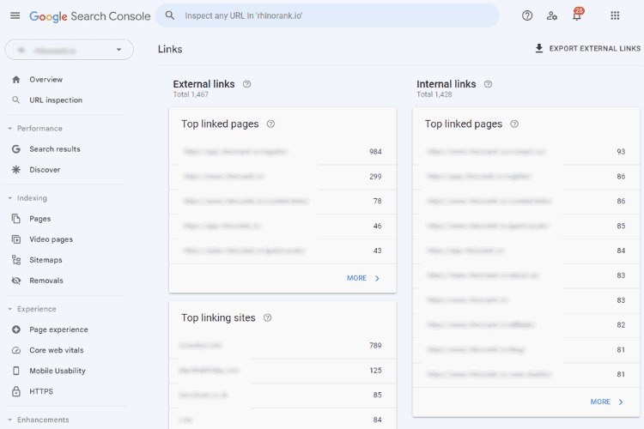
Task: Select internal linked page row with 93 links
Action: click(526, 152)
